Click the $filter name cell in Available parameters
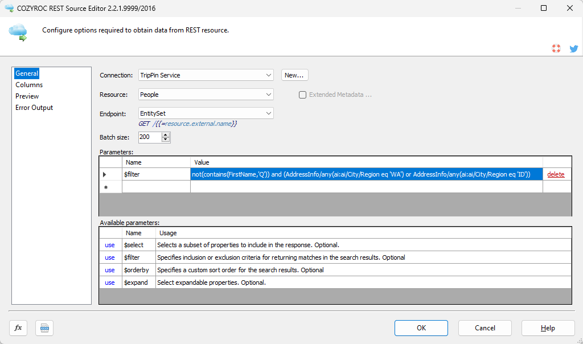This screenshot has width=583, height=344. point(139,258)
